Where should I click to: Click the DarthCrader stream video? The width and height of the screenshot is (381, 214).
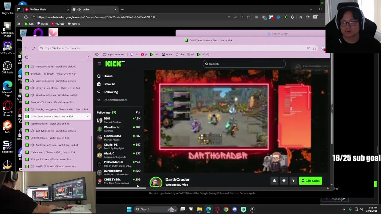(x=236, y=121)
